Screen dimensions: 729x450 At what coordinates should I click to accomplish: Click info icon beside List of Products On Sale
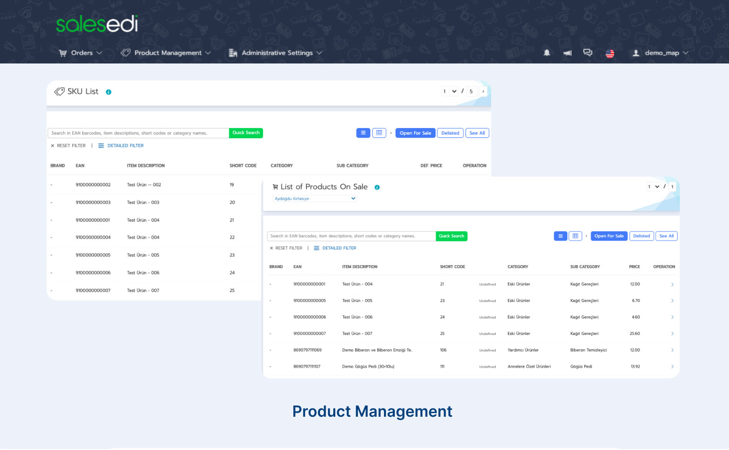point(377,187)
